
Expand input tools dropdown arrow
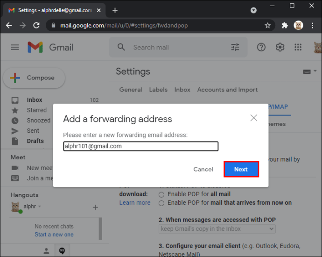click(315, 71)
